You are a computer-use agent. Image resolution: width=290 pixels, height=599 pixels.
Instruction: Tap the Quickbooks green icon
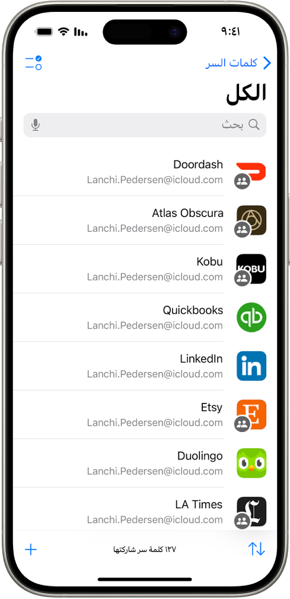(251, 317)
